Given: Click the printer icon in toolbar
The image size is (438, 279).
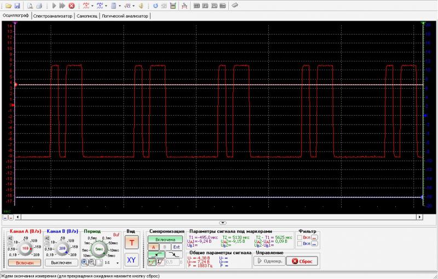Looking at the screenshot, I should click(x=39, y=5).
